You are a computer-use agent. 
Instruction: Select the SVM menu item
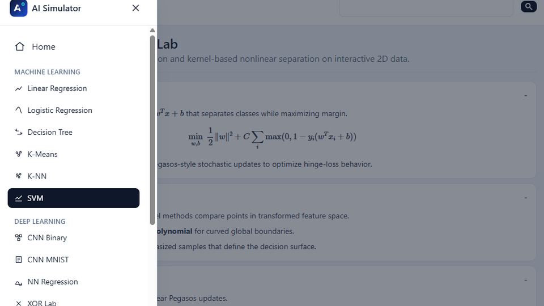coord(74,198)
